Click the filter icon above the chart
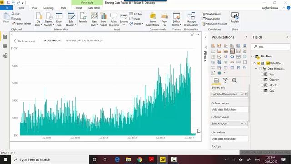Image resolution: width=291 pixels, height=164 pixels. (x=192, y=35)
